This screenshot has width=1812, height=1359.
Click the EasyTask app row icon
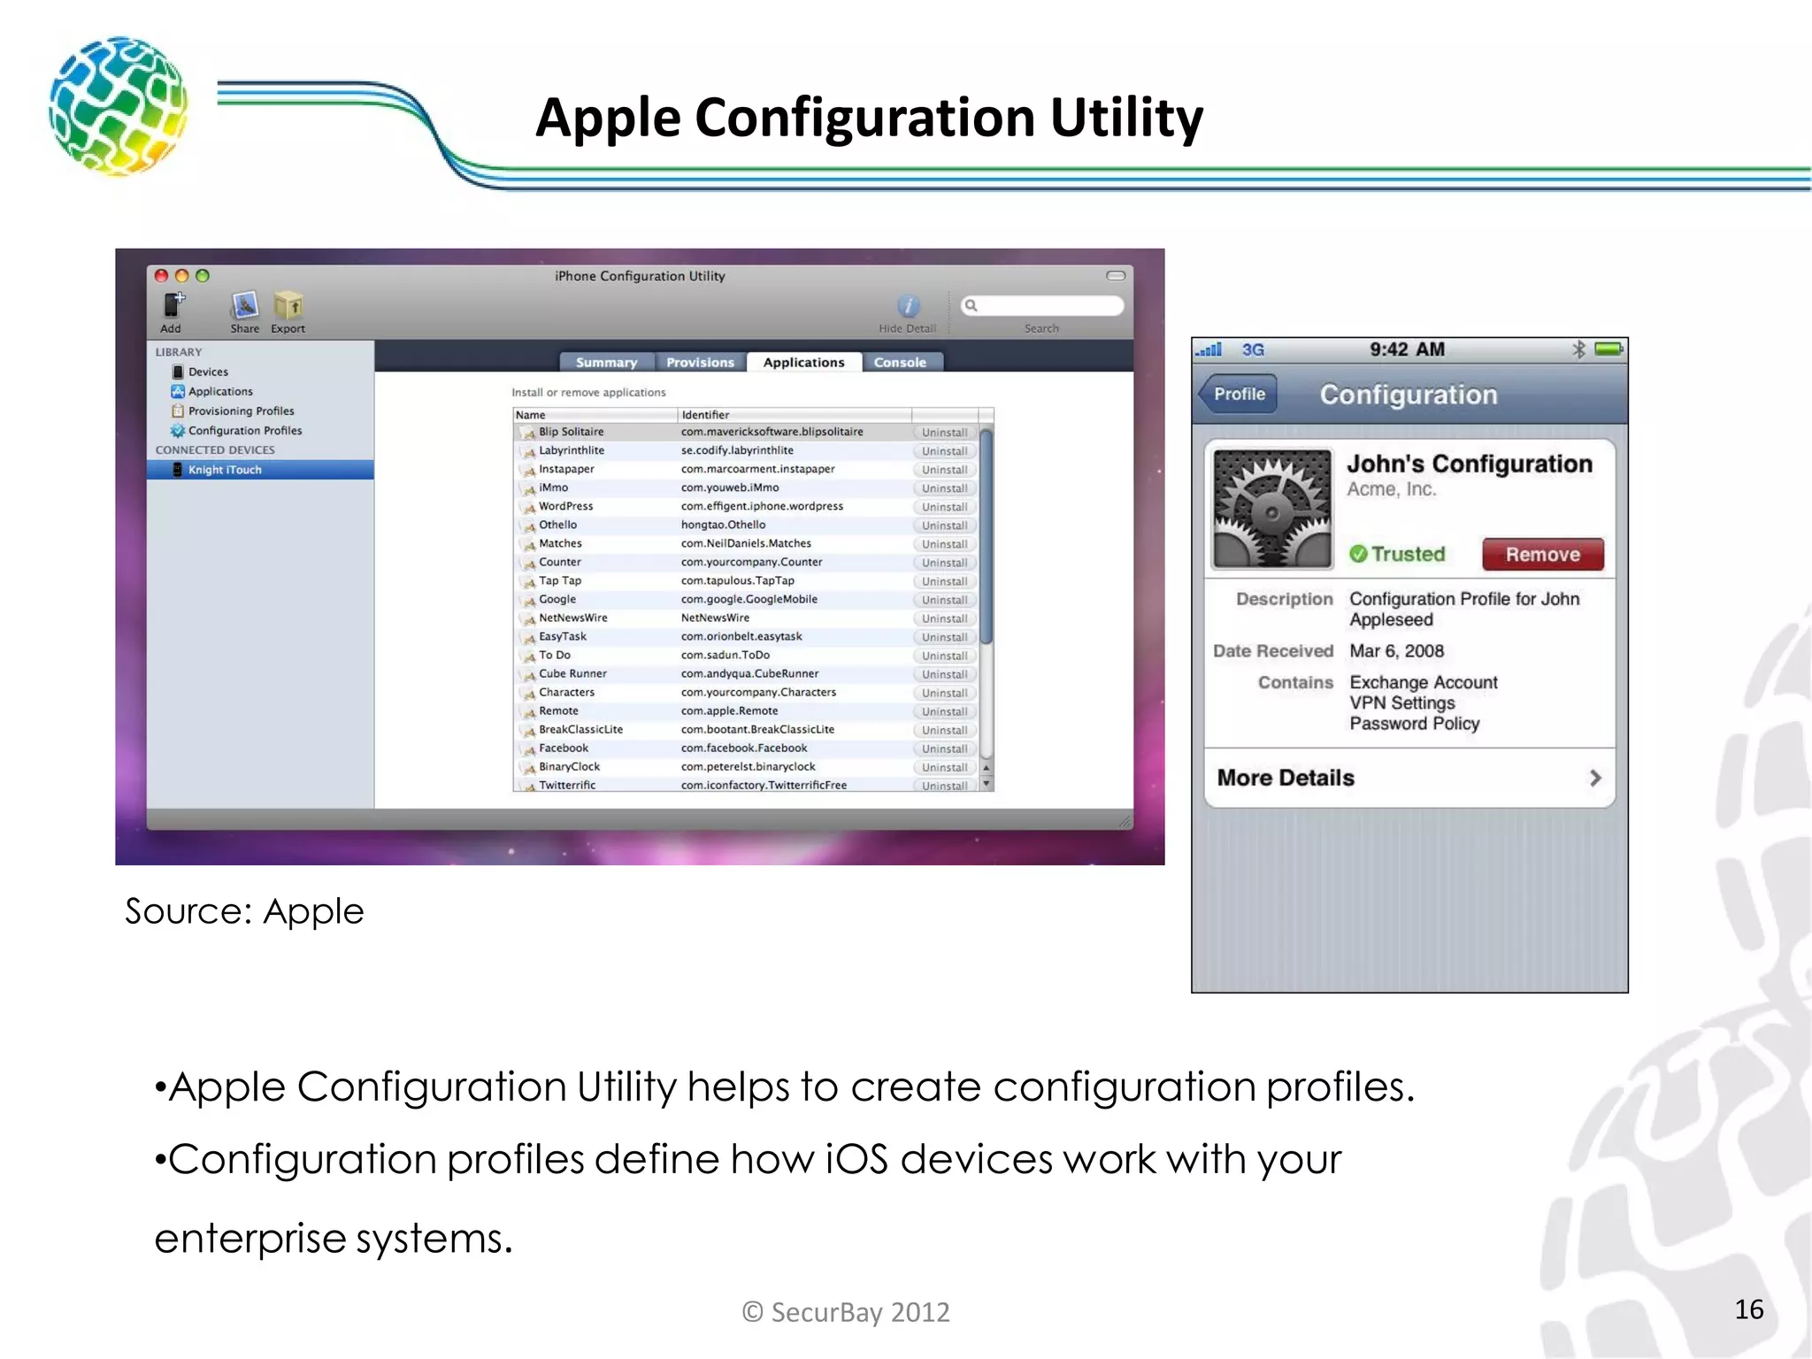click(x=529, y=637)
